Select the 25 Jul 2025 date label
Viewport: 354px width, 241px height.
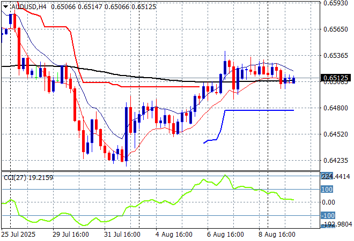(18, 235)
